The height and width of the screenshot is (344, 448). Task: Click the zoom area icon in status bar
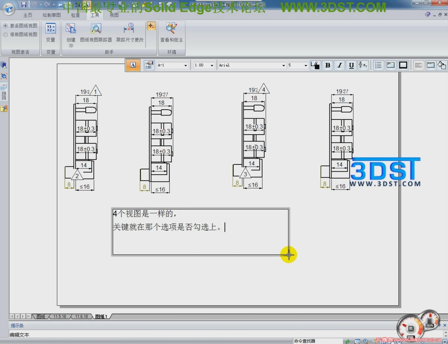[x=357, y=341]
